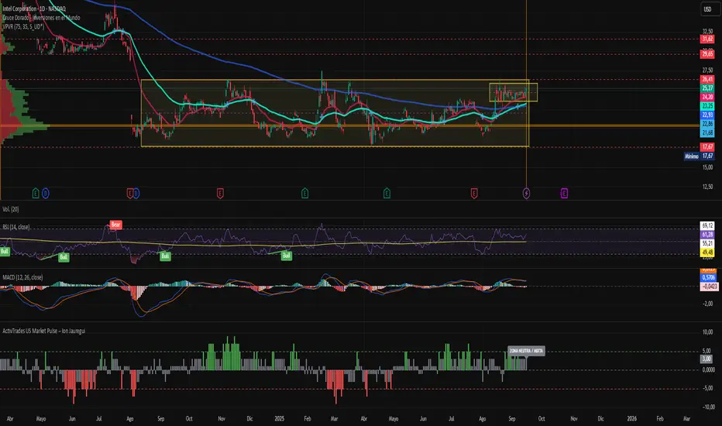
Task: Open the USD currency selector
Action: [x=708, y=9]
